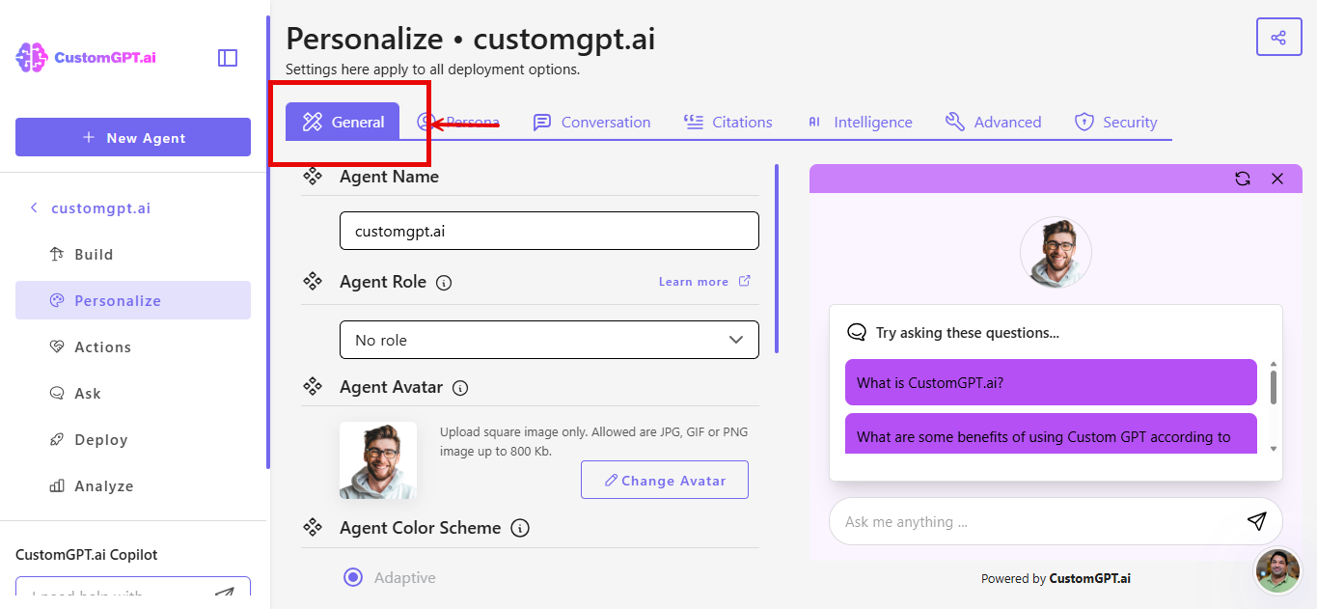The width and height of the screenshot is (1317, 609).
Task: Open the Intelligence tab
Action: pos(859,122)
